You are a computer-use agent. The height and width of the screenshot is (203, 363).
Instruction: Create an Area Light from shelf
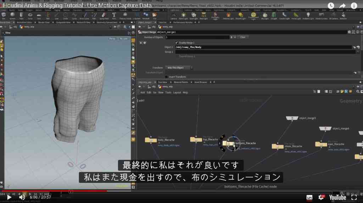click(203, 16)
